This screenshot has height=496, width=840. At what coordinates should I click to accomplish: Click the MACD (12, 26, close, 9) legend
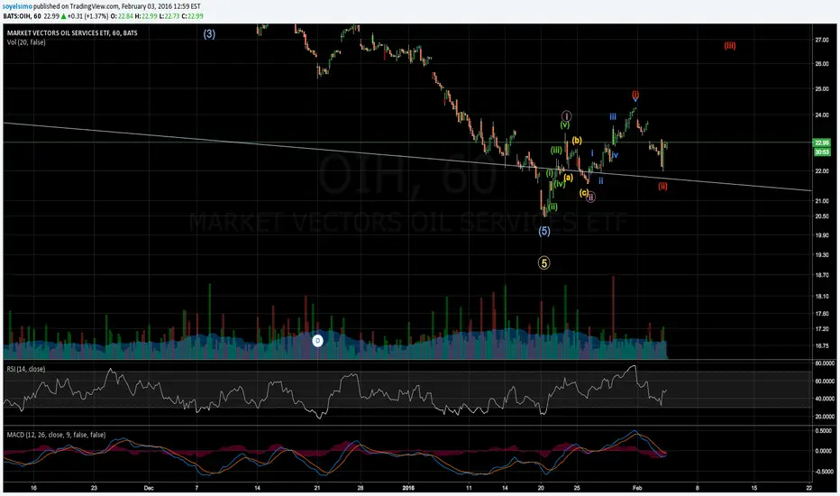[x=56, y=435]
